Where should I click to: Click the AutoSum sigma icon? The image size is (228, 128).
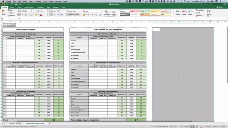tap(197, 10)
